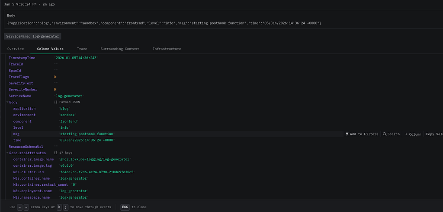Collapse the ResourceAttributes section

pyautogui.click(x=8, y=153)
